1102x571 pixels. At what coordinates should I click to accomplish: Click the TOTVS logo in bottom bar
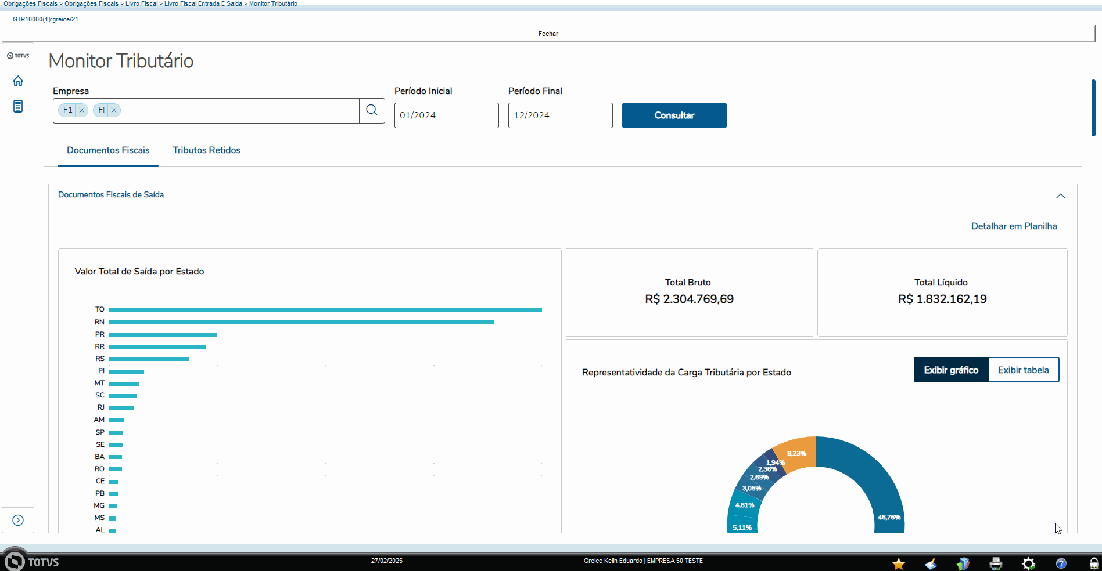point(31,561)
